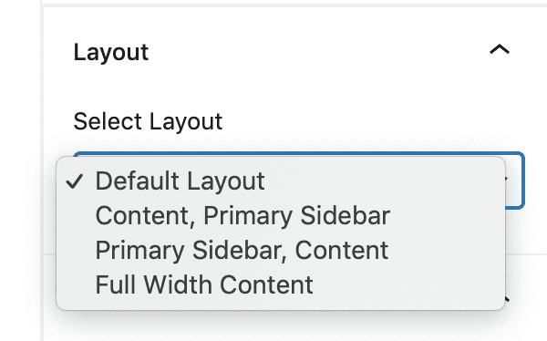Collapse the Layout panel using chevron icon

(500, 49)
